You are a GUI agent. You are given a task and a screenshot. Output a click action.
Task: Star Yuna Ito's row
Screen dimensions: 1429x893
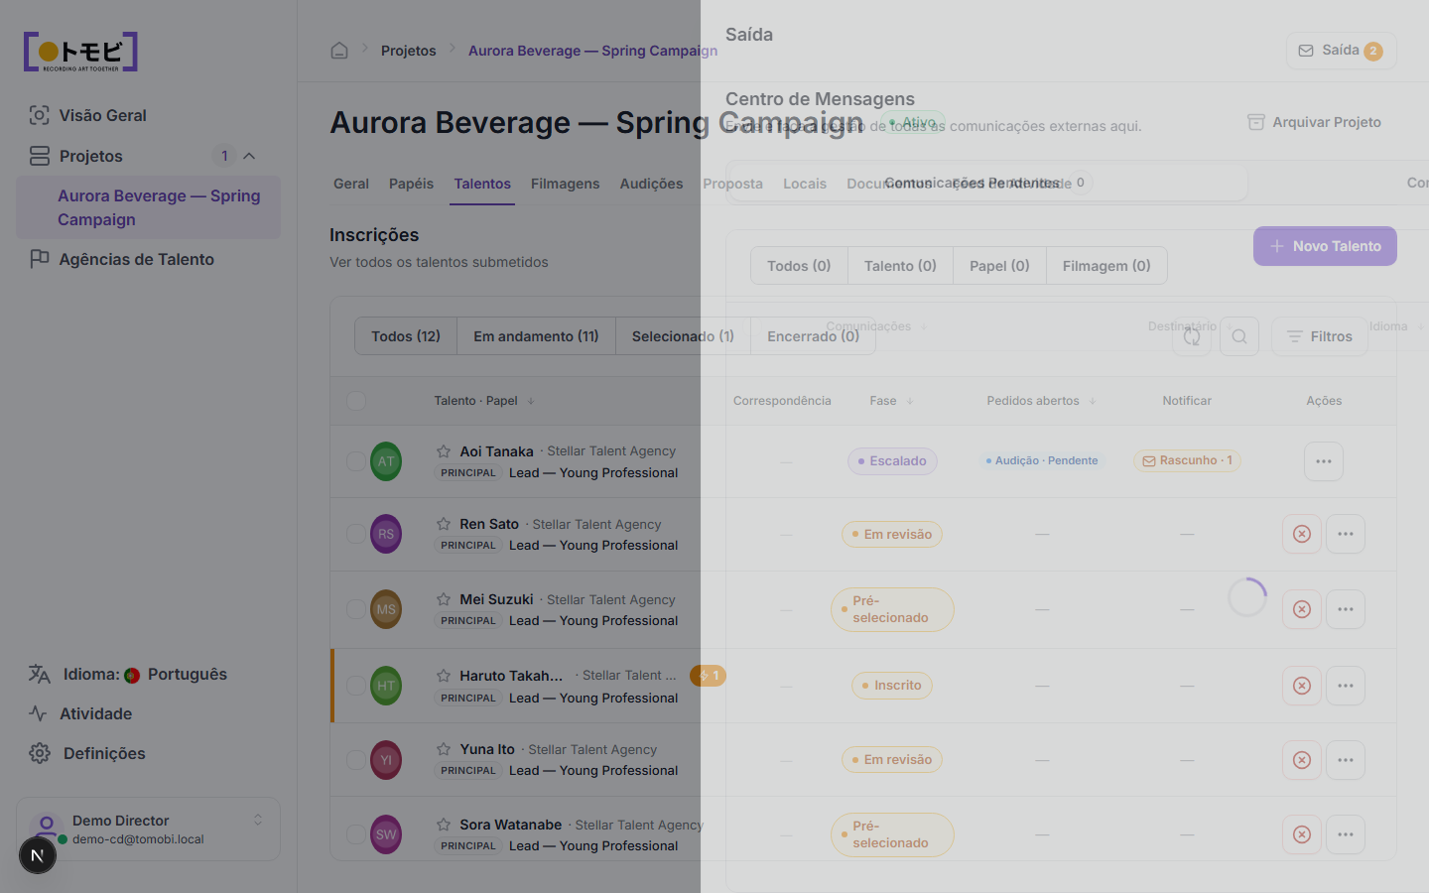pyautogui.click(x=444, y=749)
